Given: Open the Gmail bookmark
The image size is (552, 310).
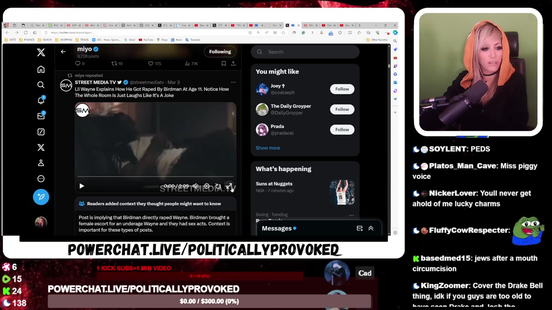Looking at the screenshot, I should click(129, 40).
